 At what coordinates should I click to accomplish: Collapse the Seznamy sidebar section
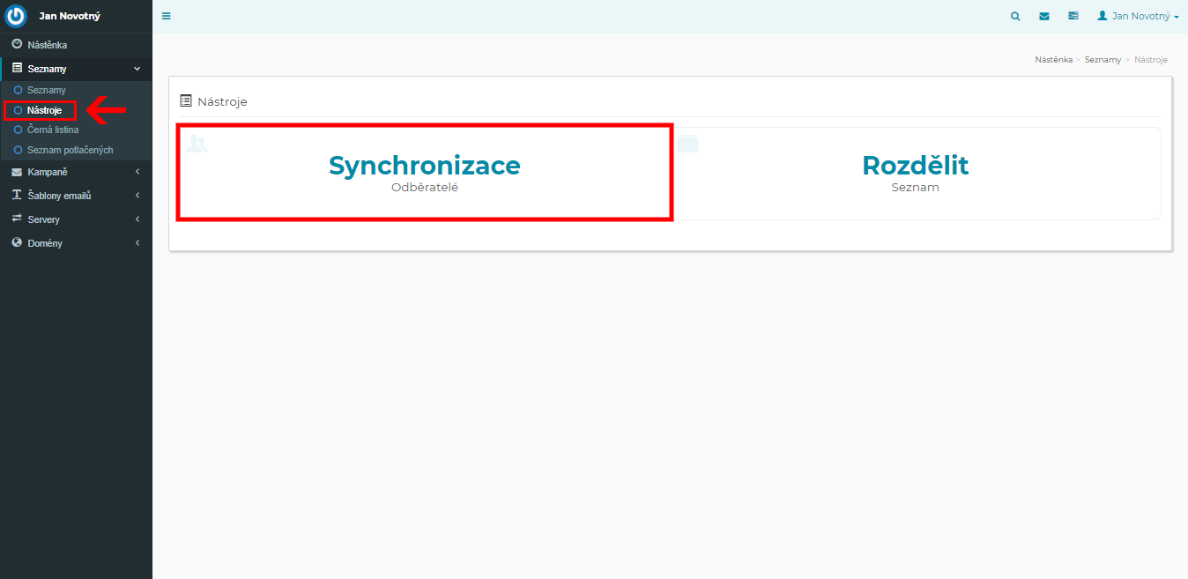coord(137,69)
